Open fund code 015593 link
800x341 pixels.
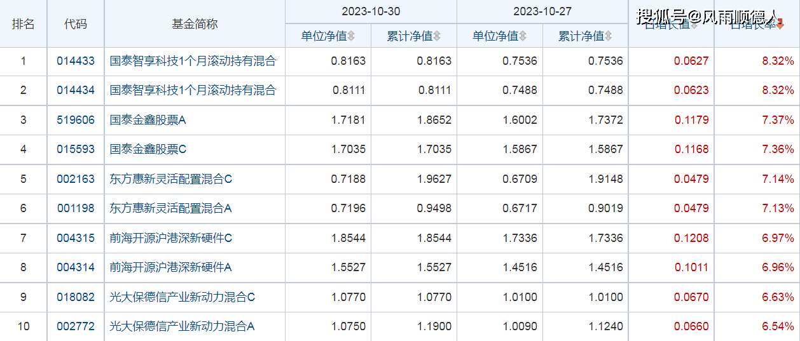[76, 149]
